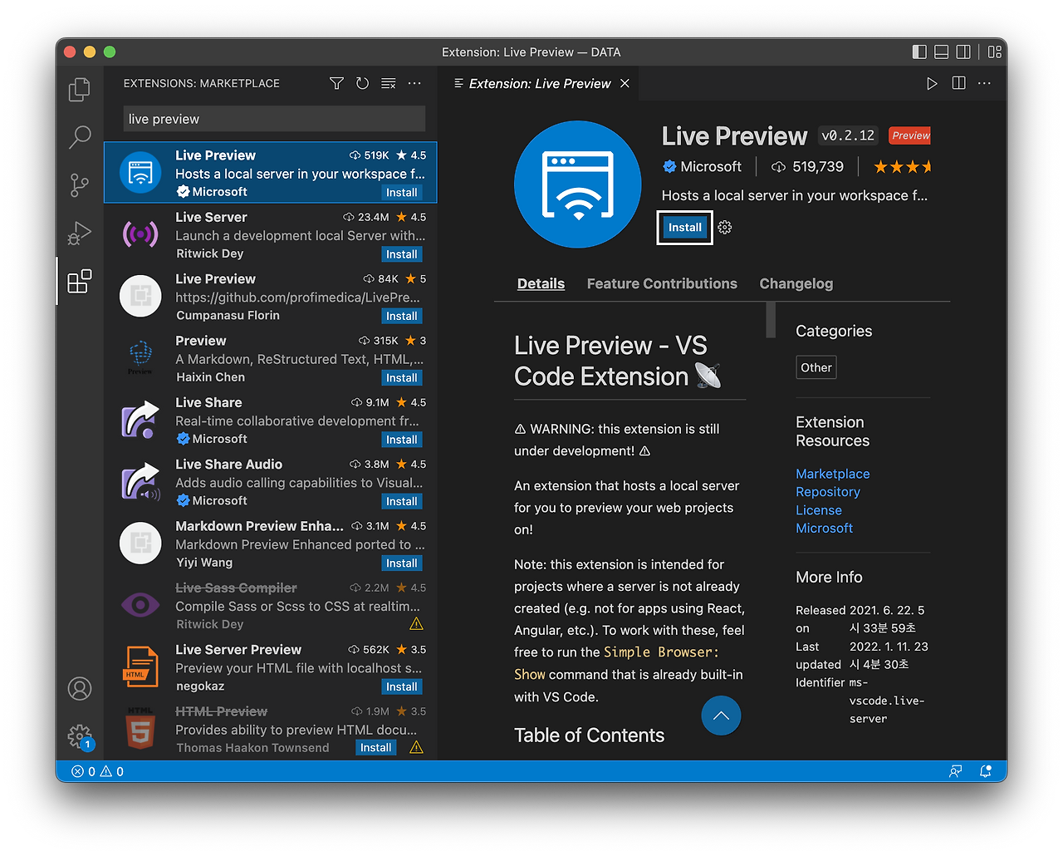Open the Run and Debug view
The width and height of the screenshot is (1063, 856).
pyautogui.click(x=79, y=234)
